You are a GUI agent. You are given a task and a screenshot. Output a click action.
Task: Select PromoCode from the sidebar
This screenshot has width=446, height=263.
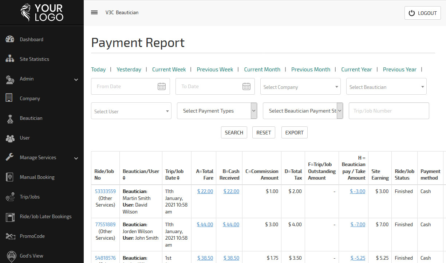coord(32,236)
